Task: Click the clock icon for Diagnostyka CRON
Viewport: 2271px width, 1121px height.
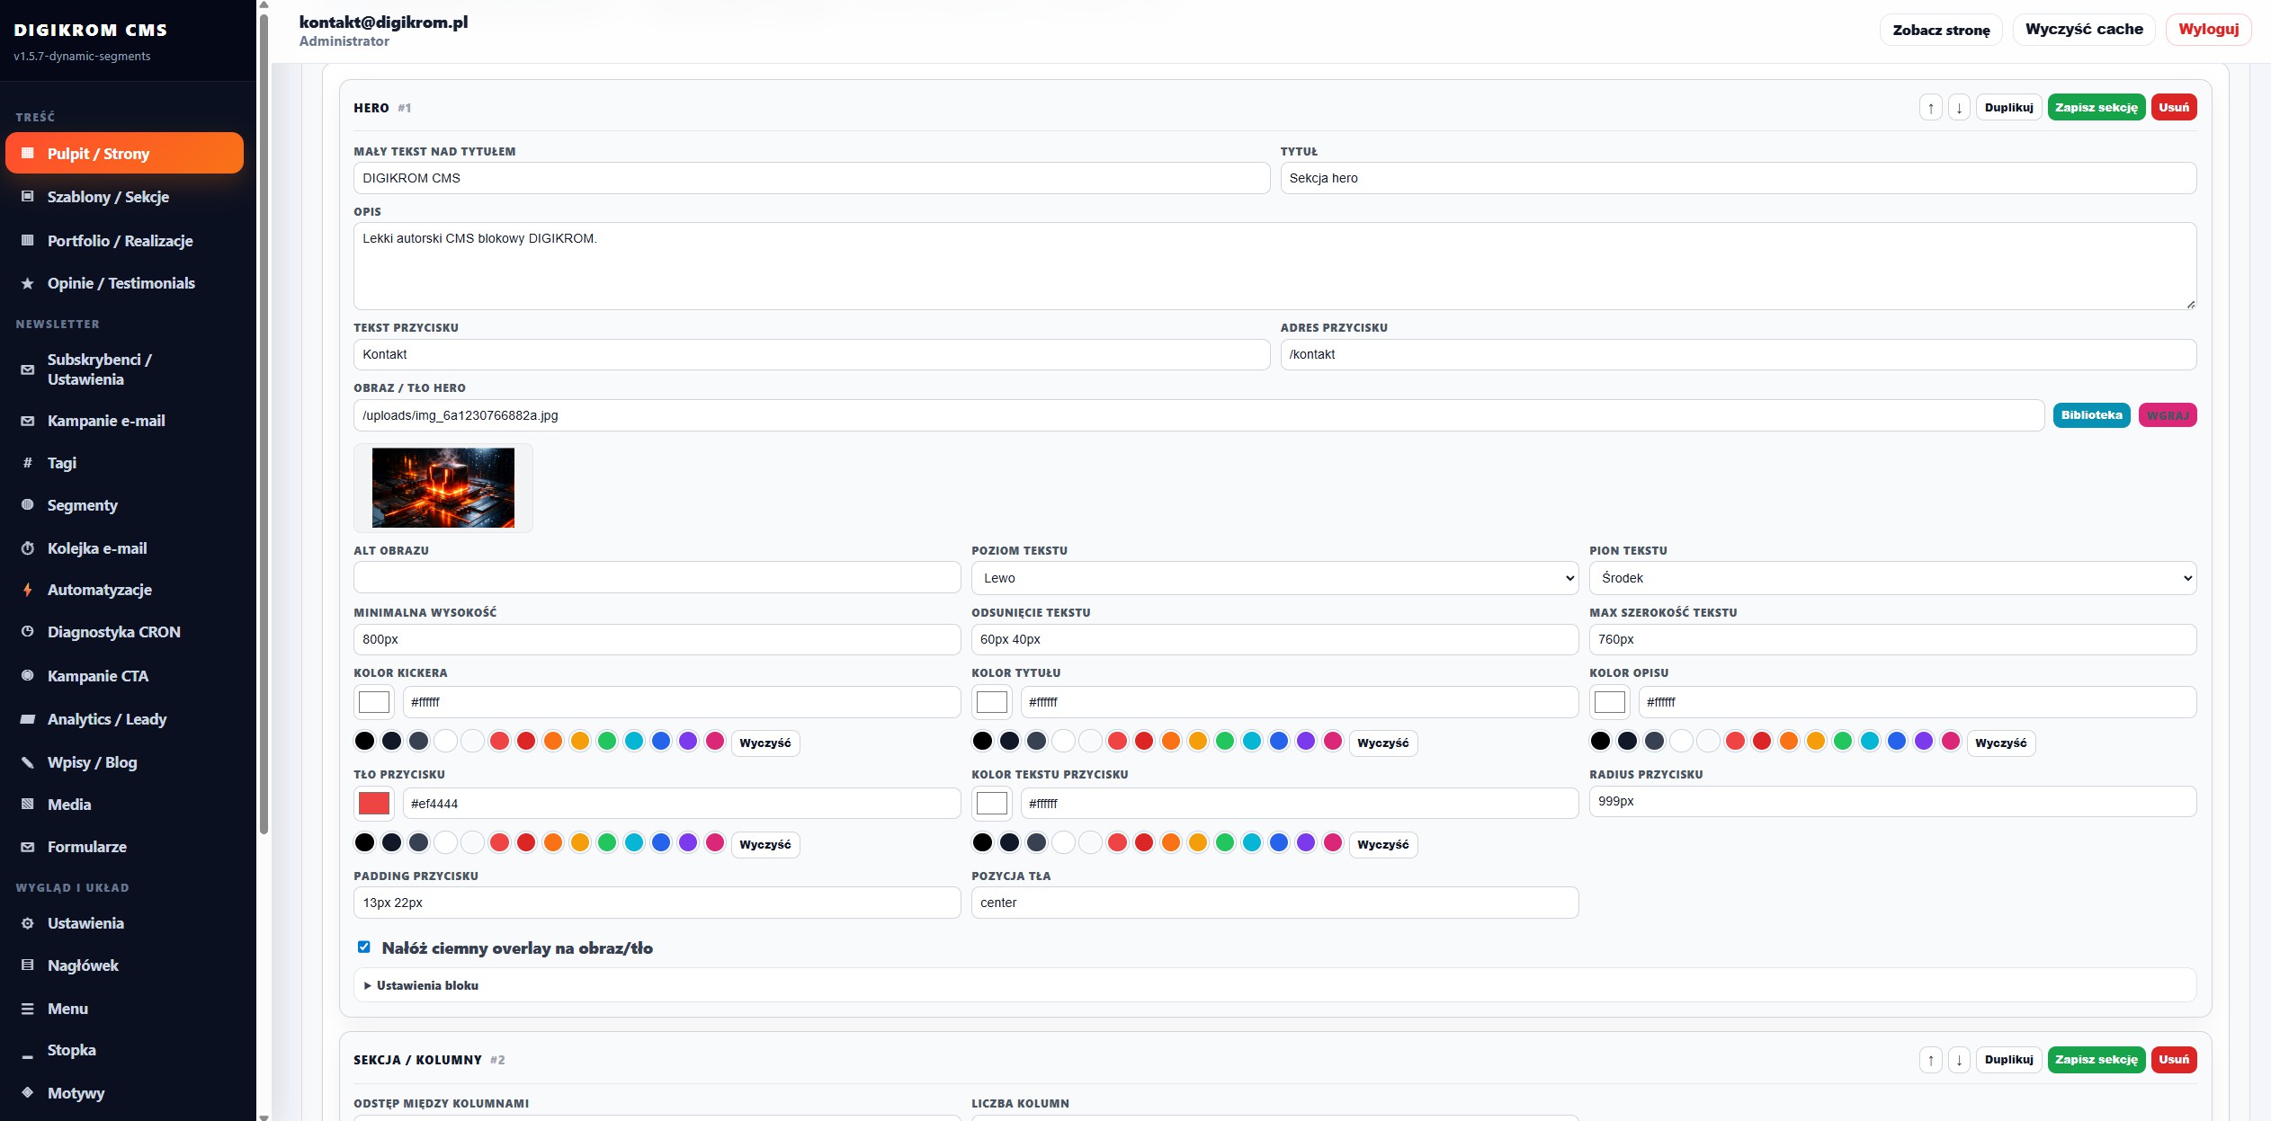Action: (28, 632)
